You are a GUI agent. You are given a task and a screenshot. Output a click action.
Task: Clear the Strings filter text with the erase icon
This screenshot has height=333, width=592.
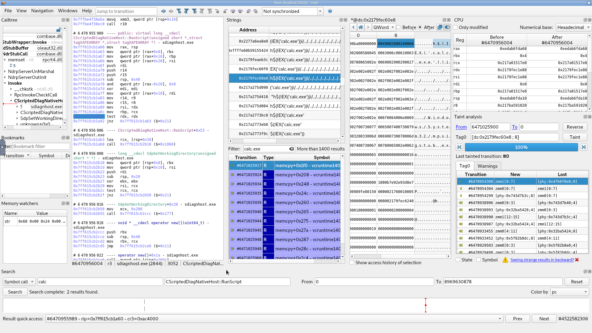[x=291, y=149]
